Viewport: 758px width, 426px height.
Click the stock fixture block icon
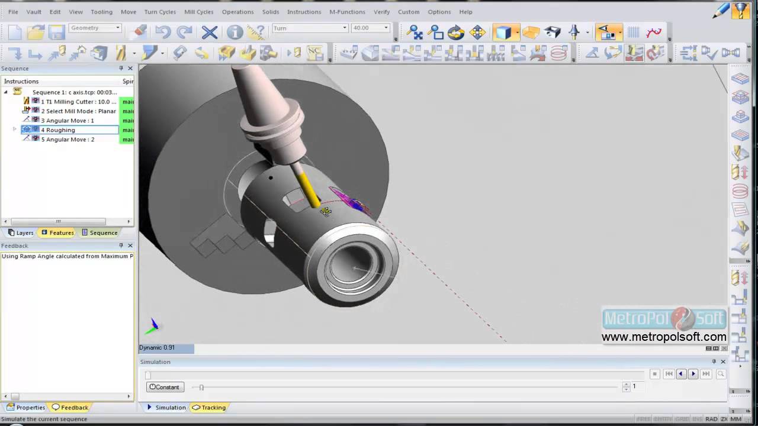tap(553, 32)
